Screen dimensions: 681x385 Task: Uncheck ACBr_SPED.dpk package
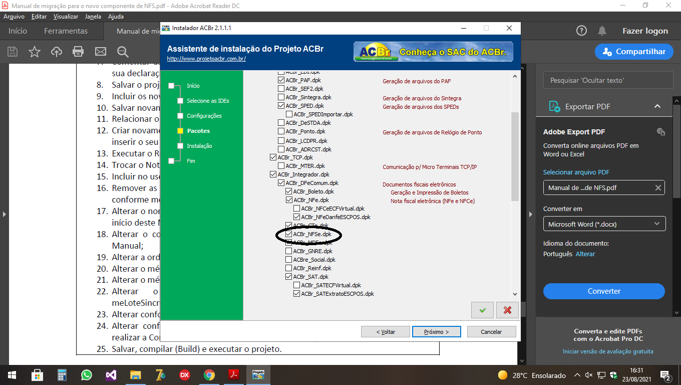point(281,106)
